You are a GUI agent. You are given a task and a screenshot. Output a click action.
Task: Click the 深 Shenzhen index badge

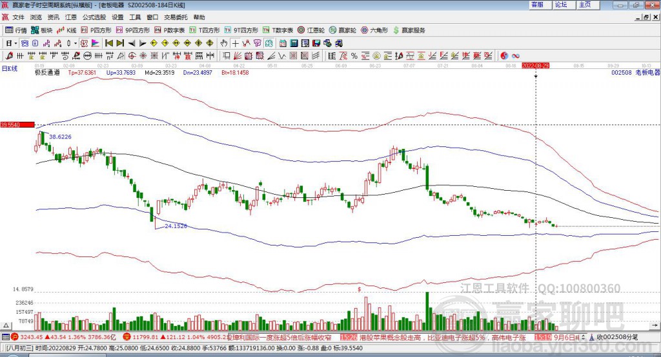click(x=127, y=337)
